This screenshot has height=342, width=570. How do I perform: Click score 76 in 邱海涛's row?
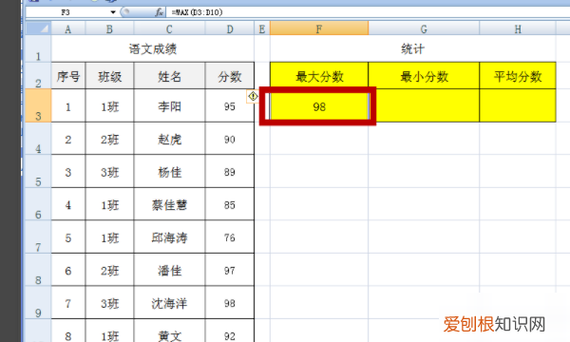click(x=230, y=237)
